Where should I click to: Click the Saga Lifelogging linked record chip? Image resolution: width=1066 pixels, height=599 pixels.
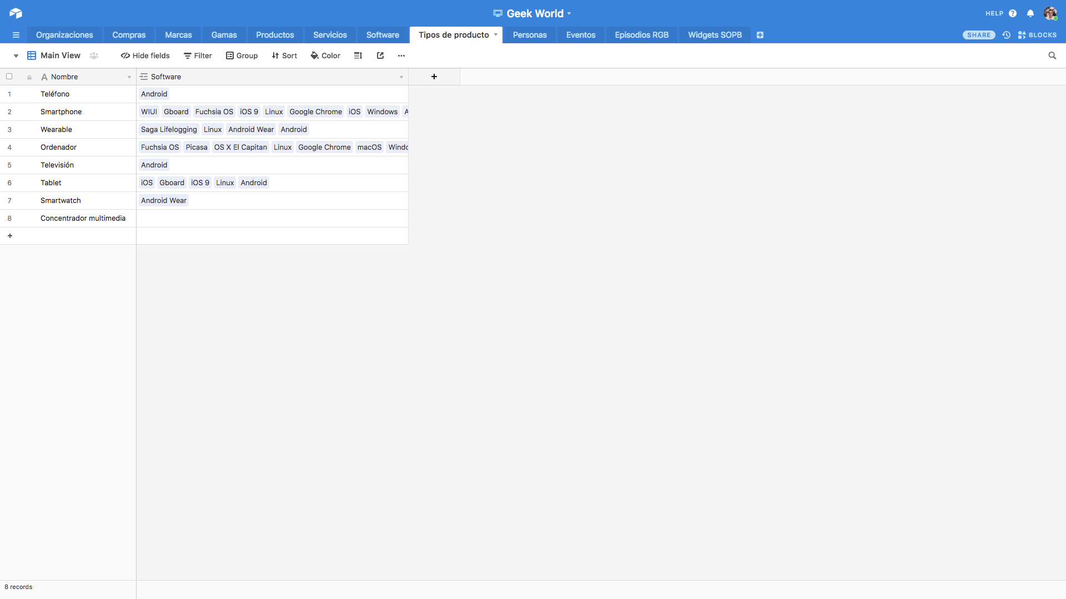click(169, 130)
